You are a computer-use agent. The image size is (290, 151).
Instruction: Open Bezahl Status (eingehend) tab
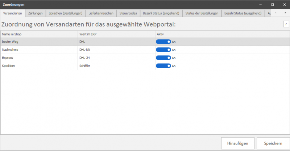(x=161, y=13)
